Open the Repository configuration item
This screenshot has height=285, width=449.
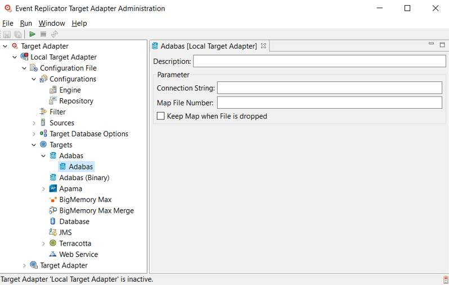[x=76, y=101]
